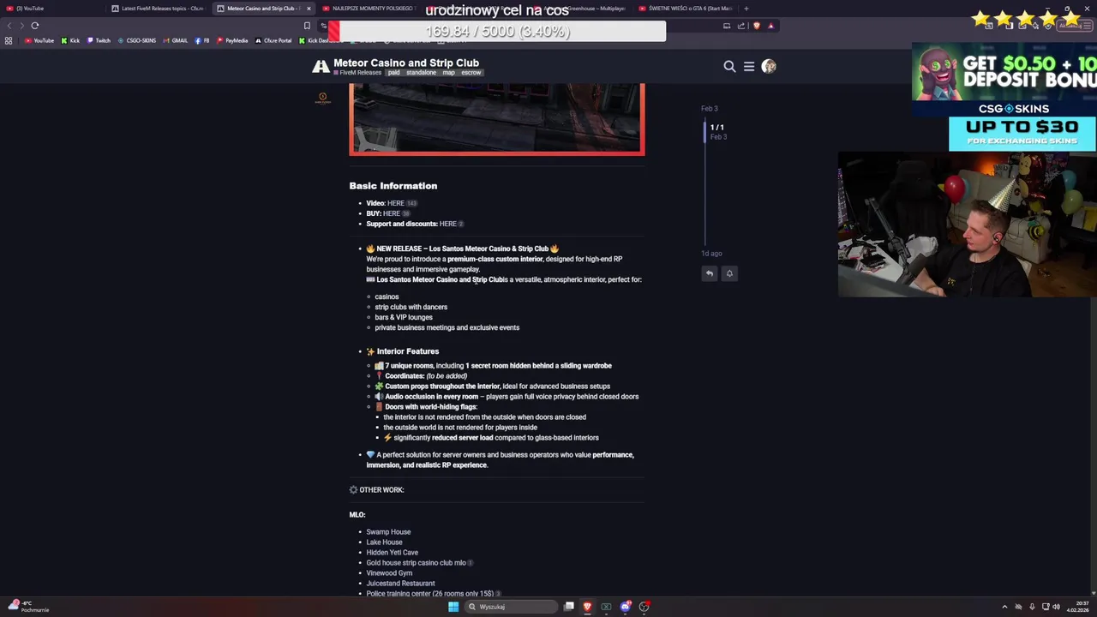Reload the page with the refresh icon

point(35,26)
